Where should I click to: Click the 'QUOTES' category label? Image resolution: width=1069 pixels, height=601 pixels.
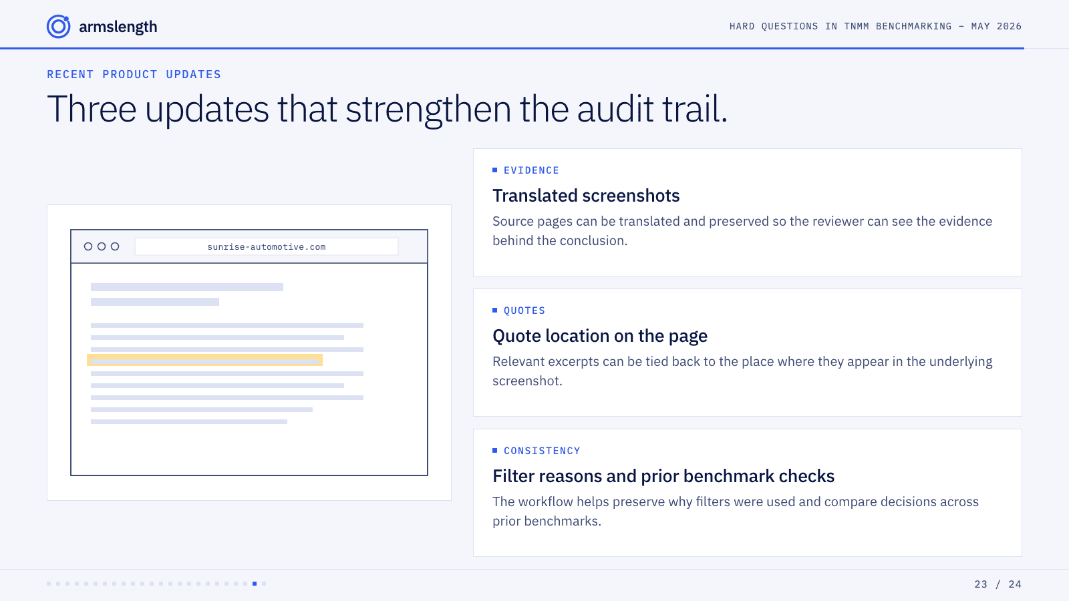(x=524, y=311)
